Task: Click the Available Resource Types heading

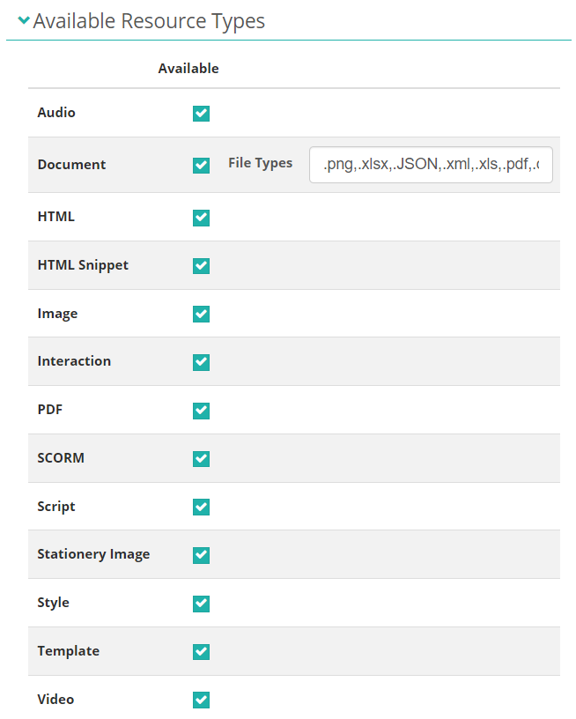Action: tap(149, 21)
